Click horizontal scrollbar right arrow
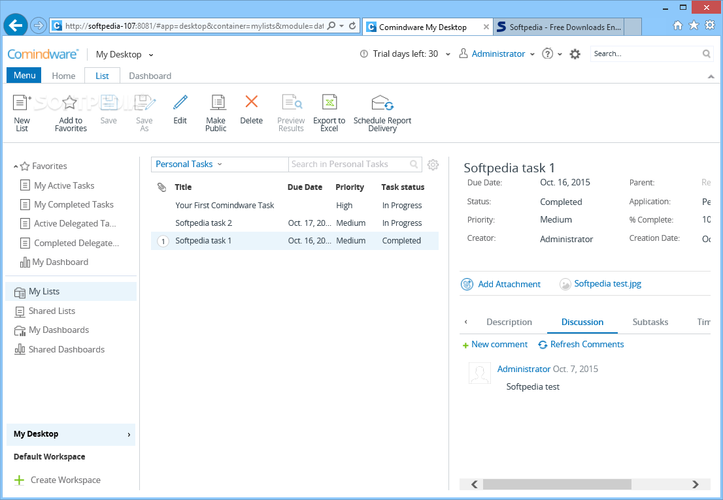This screenshot has width=723, height=500. coord(695,484)
